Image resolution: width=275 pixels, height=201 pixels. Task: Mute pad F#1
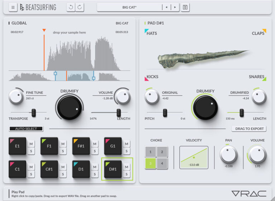click(95, 144)
